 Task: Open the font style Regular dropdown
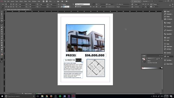(x=130, y=7)
